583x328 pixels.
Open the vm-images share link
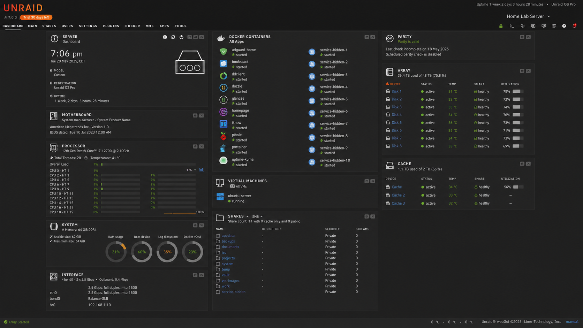coord(230,281)
